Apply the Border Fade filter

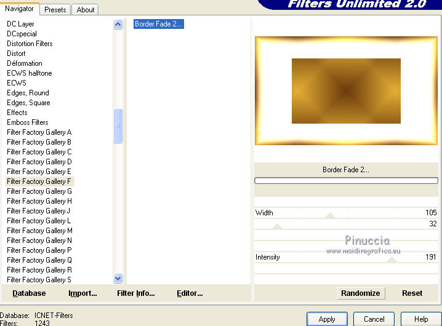pos(327,319)
